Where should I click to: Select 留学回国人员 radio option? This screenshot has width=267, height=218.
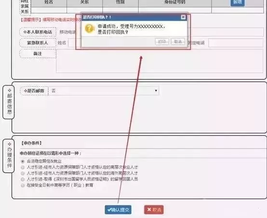point(23,179)
